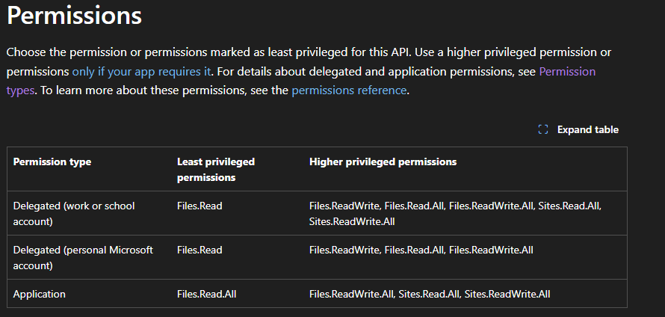Image resolution: width=665 pixels, height=317 pixels.
Task: Open the permissions reference link
Action: tap(349, 90)
